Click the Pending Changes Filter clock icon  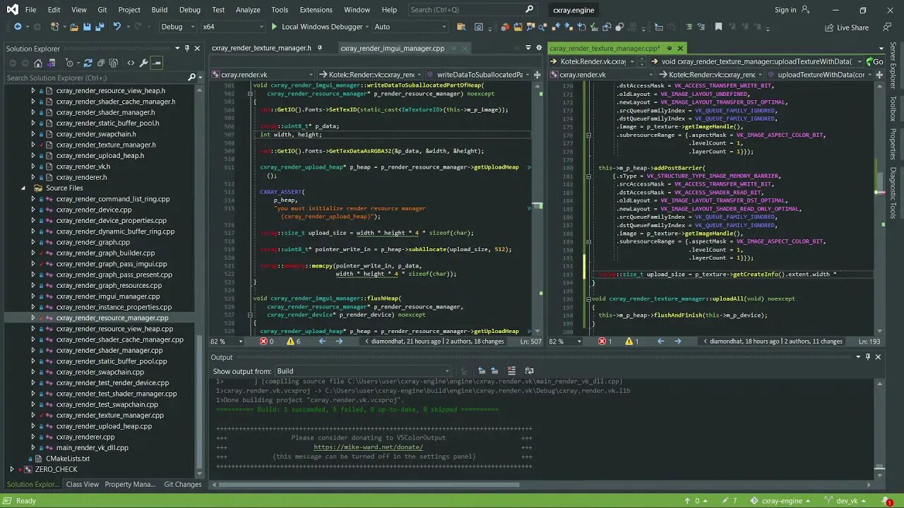tap(71, 63)
